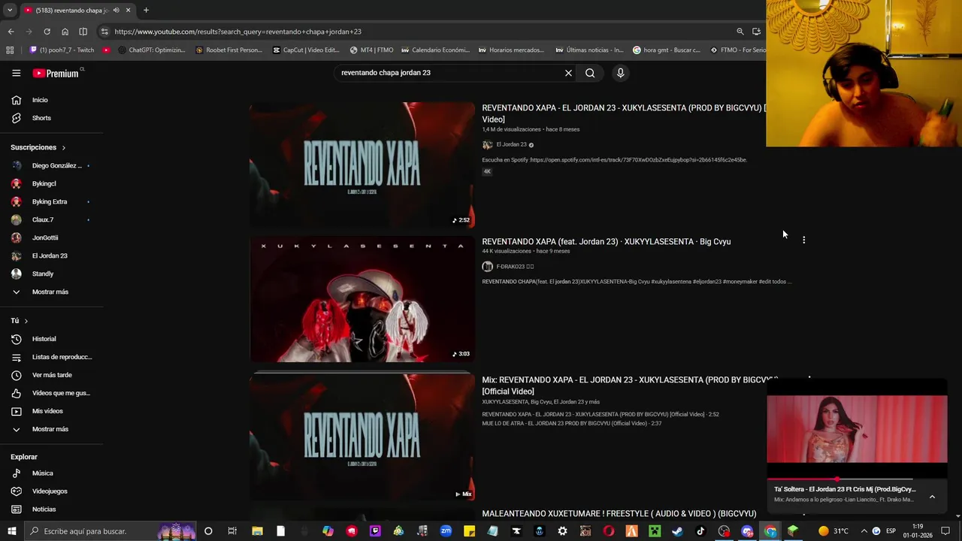
Task: Expand Mostrar más under Mis vídeos
Action: click(51, 429)
